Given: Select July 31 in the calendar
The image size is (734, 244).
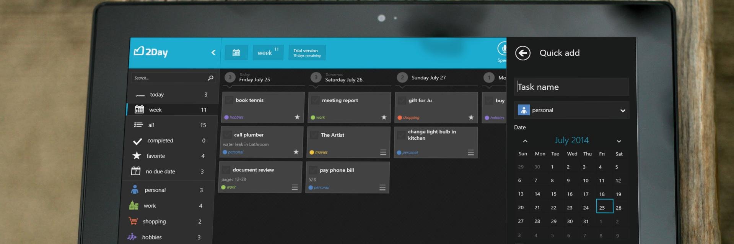Looking at the screenshot, I should click(x=586, y=221).
